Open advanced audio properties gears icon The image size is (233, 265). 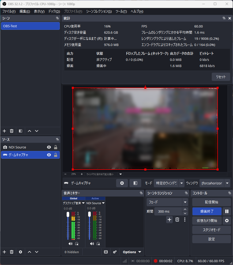click(115, 252)
